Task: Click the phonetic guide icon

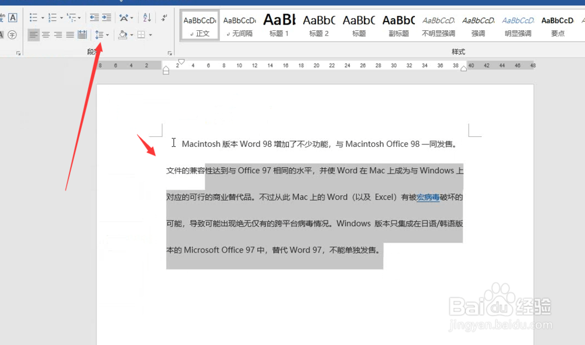Action: (x=2, y=18)
